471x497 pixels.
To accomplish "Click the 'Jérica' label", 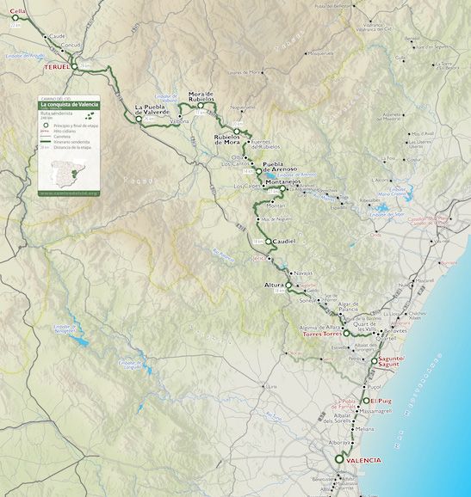I will point(260,259).
